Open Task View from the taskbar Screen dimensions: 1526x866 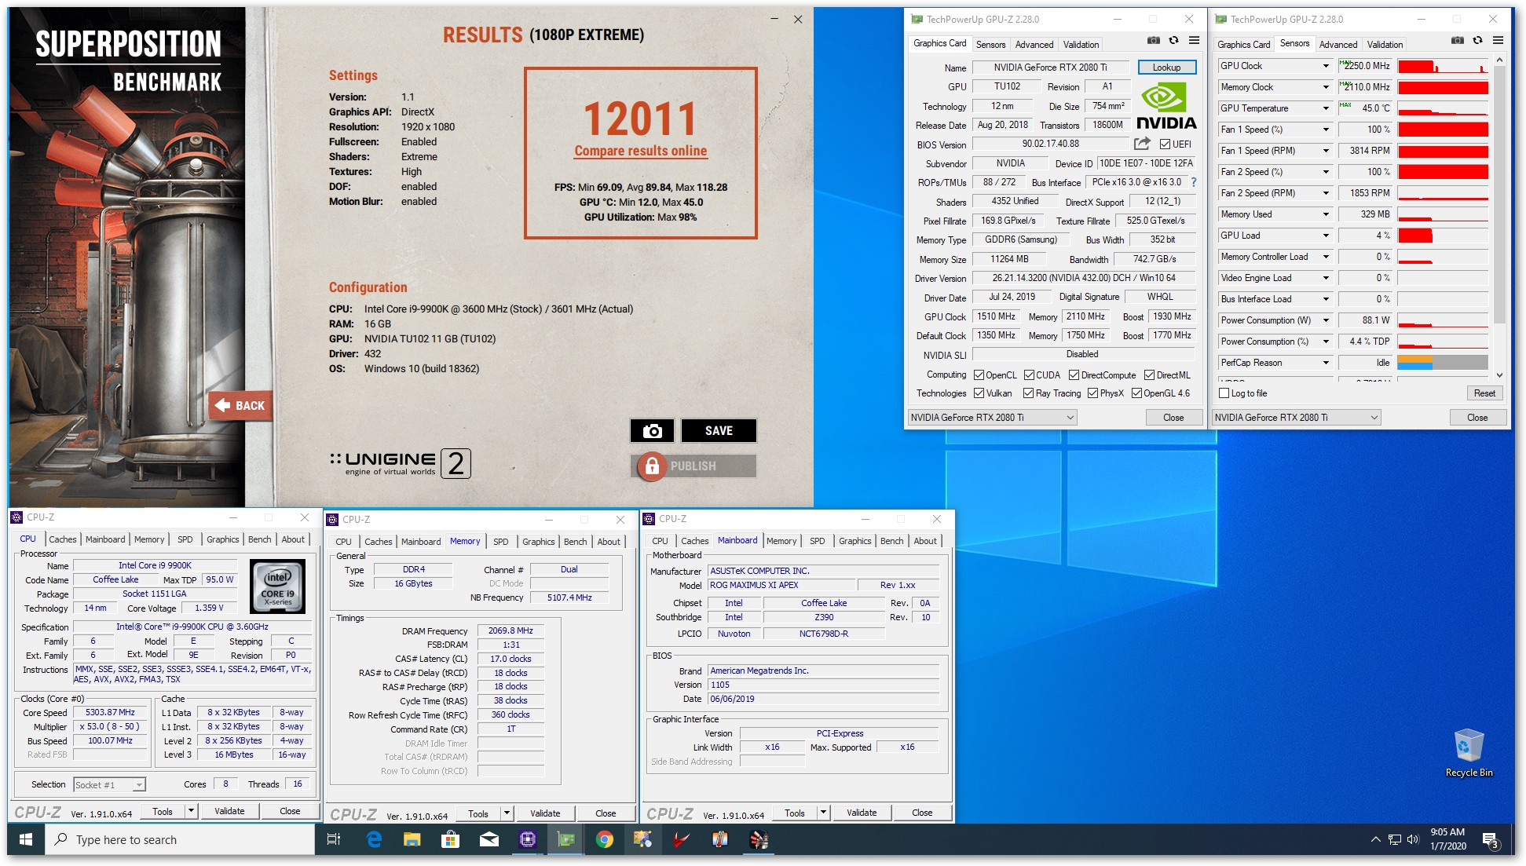point(334,839)
